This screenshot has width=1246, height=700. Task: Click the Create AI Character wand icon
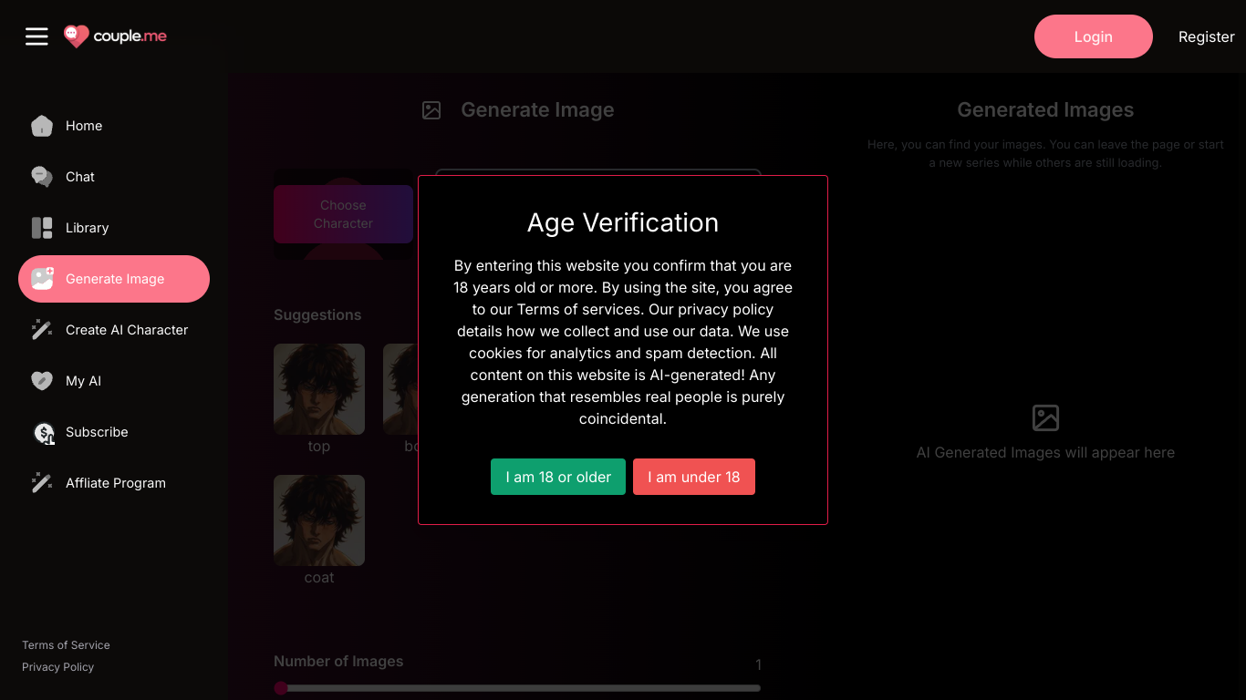coord(42,330)
